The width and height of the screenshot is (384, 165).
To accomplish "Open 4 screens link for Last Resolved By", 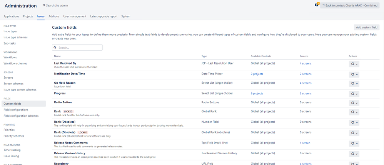I will coord(306,63).
